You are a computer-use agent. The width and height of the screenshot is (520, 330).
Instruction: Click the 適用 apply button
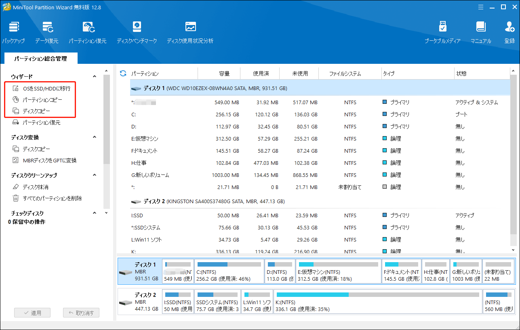(x=33, y=313)
